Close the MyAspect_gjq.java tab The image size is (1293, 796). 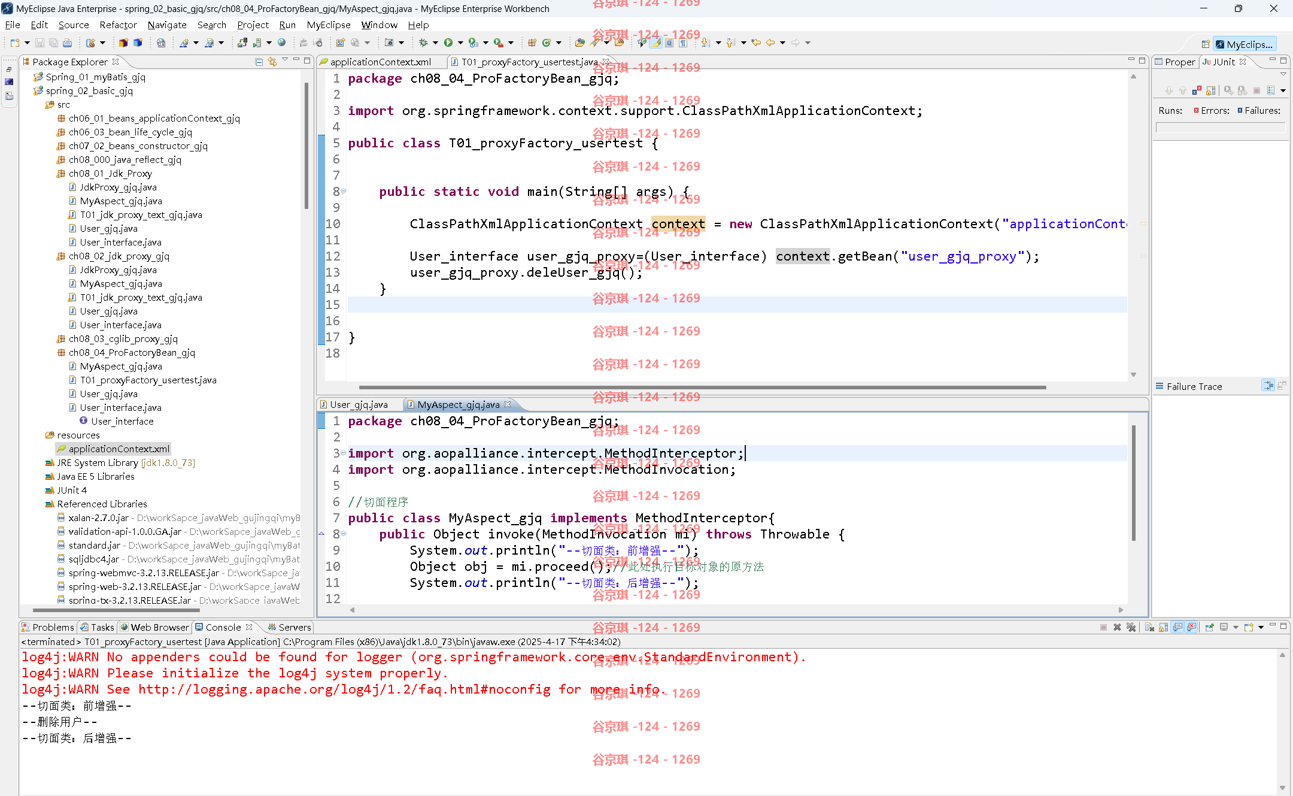tap(508, 404)
